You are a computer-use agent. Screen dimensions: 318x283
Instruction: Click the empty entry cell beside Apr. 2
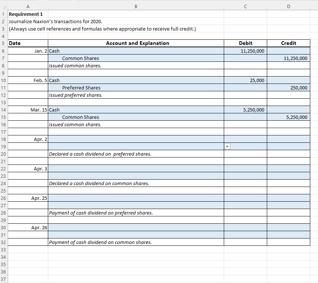pos(136,139)
